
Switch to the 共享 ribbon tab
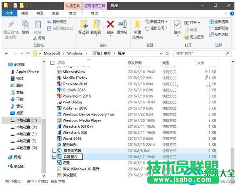pos(40,14)
